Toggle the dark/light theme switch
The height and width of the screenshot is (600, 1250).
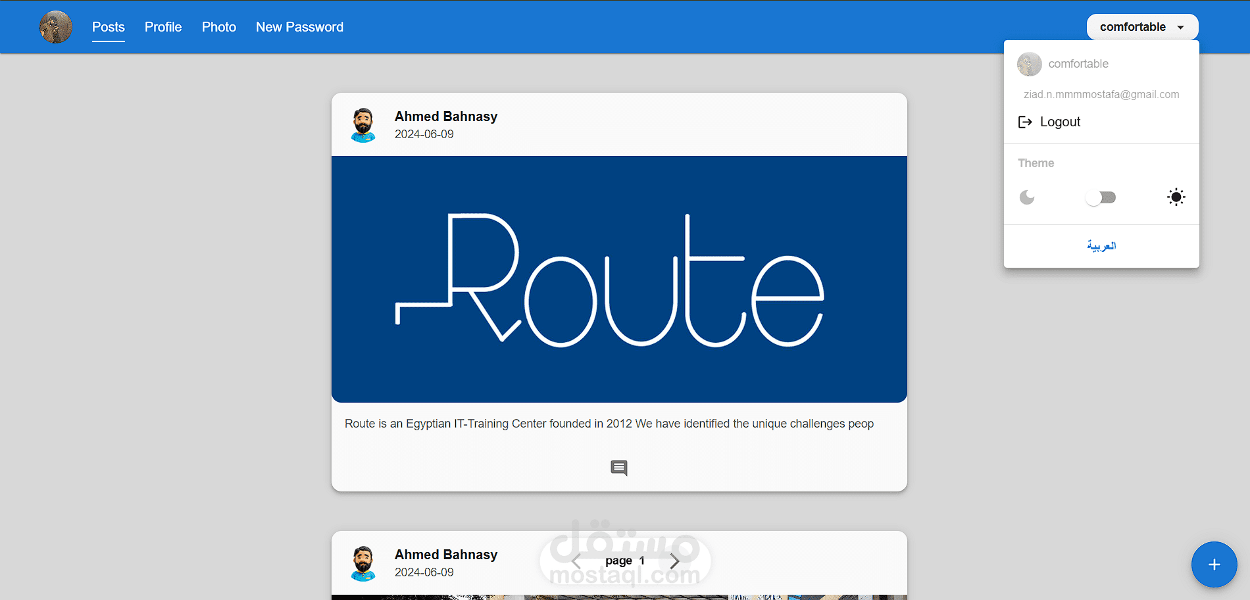pos(1101,197)
